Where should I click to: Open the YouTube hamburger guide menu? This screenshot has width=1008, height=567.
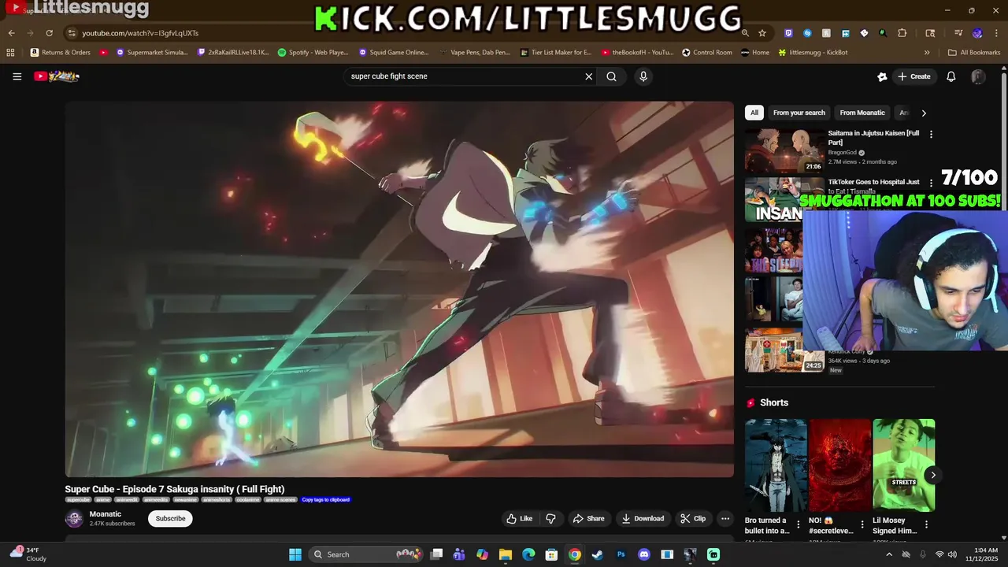point(17,76)
